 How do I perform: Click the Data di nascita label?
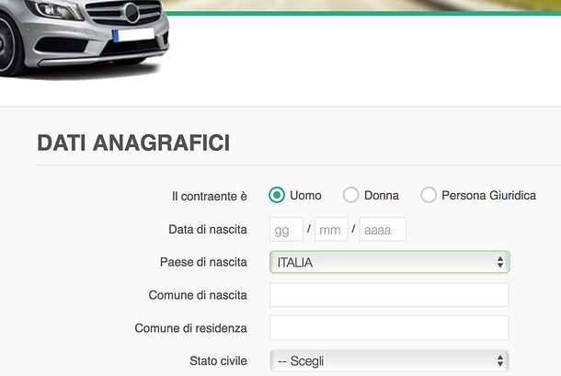pos(208,229)
